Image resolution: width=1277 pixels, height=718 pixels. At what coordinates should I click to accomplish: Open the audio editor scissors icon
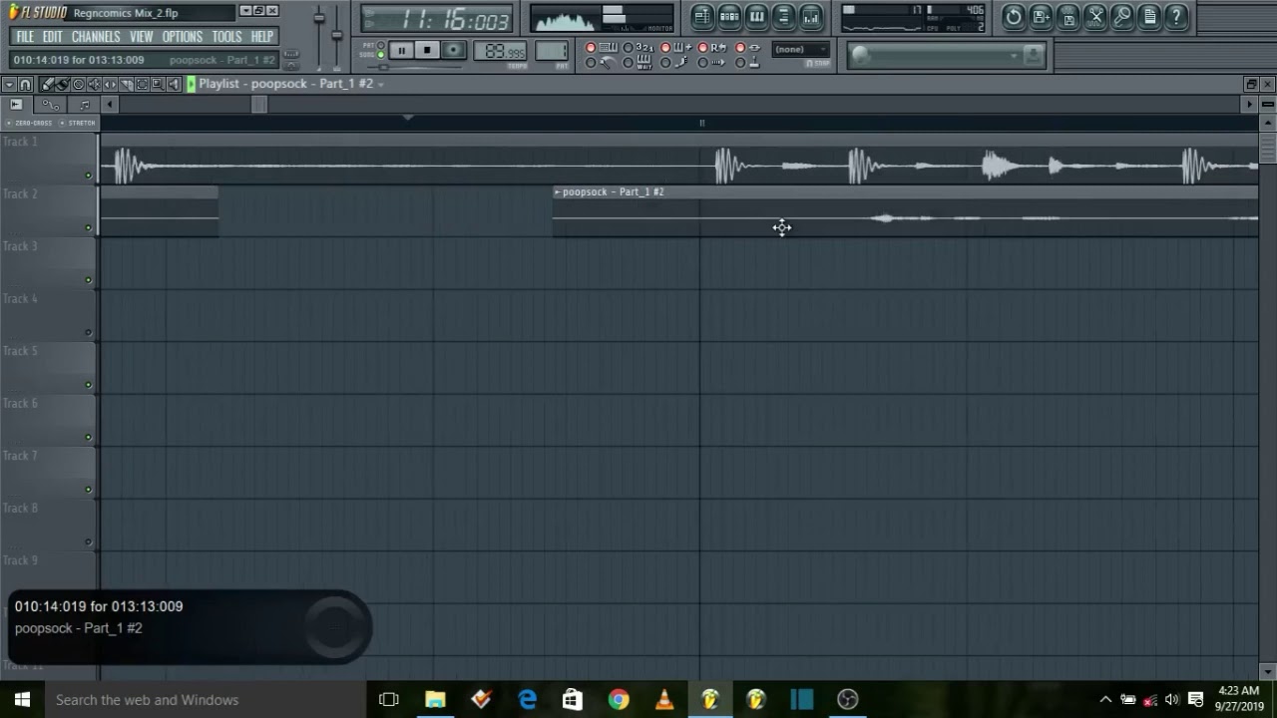[x=1095, y=16]
